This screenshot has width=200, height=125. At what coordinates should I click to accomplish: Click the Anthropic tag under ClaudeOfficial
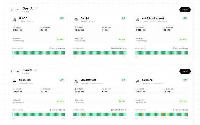click(x=85, y=83)
